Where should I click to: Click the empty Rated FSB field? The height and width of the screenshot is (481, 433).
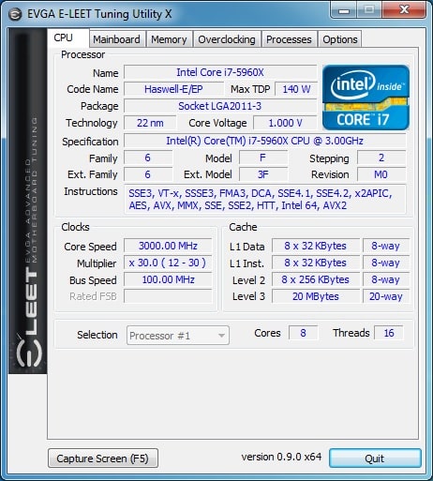(168, 296)
